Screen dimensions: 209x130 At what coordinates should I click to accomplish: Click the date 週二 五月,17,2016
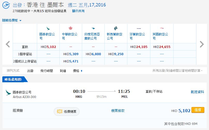point(87,5)
